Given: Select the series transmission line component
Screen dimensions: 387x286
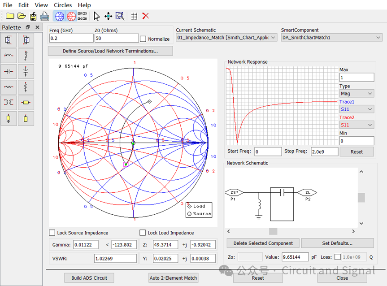Looking at the screenshot, I should pos(26,102).
